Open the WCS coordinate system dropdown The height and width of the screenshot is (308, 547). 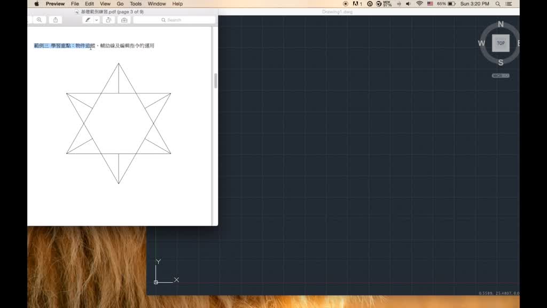coord(501,76)
